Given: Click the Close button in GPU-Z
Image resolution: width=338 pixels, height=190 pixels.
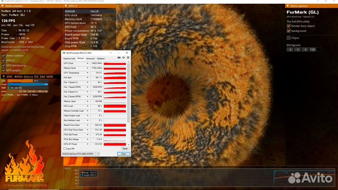Looking at the screenshot, I should point(123,154).
